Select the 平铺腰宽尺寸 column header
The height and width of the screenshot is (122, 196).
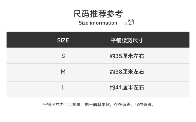127,40
